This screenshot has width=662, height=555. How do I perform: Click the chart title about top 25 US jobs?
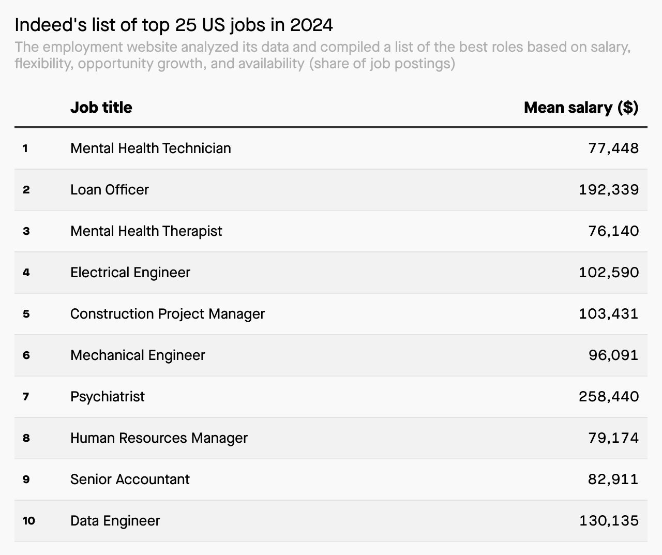tap(174, 24)
